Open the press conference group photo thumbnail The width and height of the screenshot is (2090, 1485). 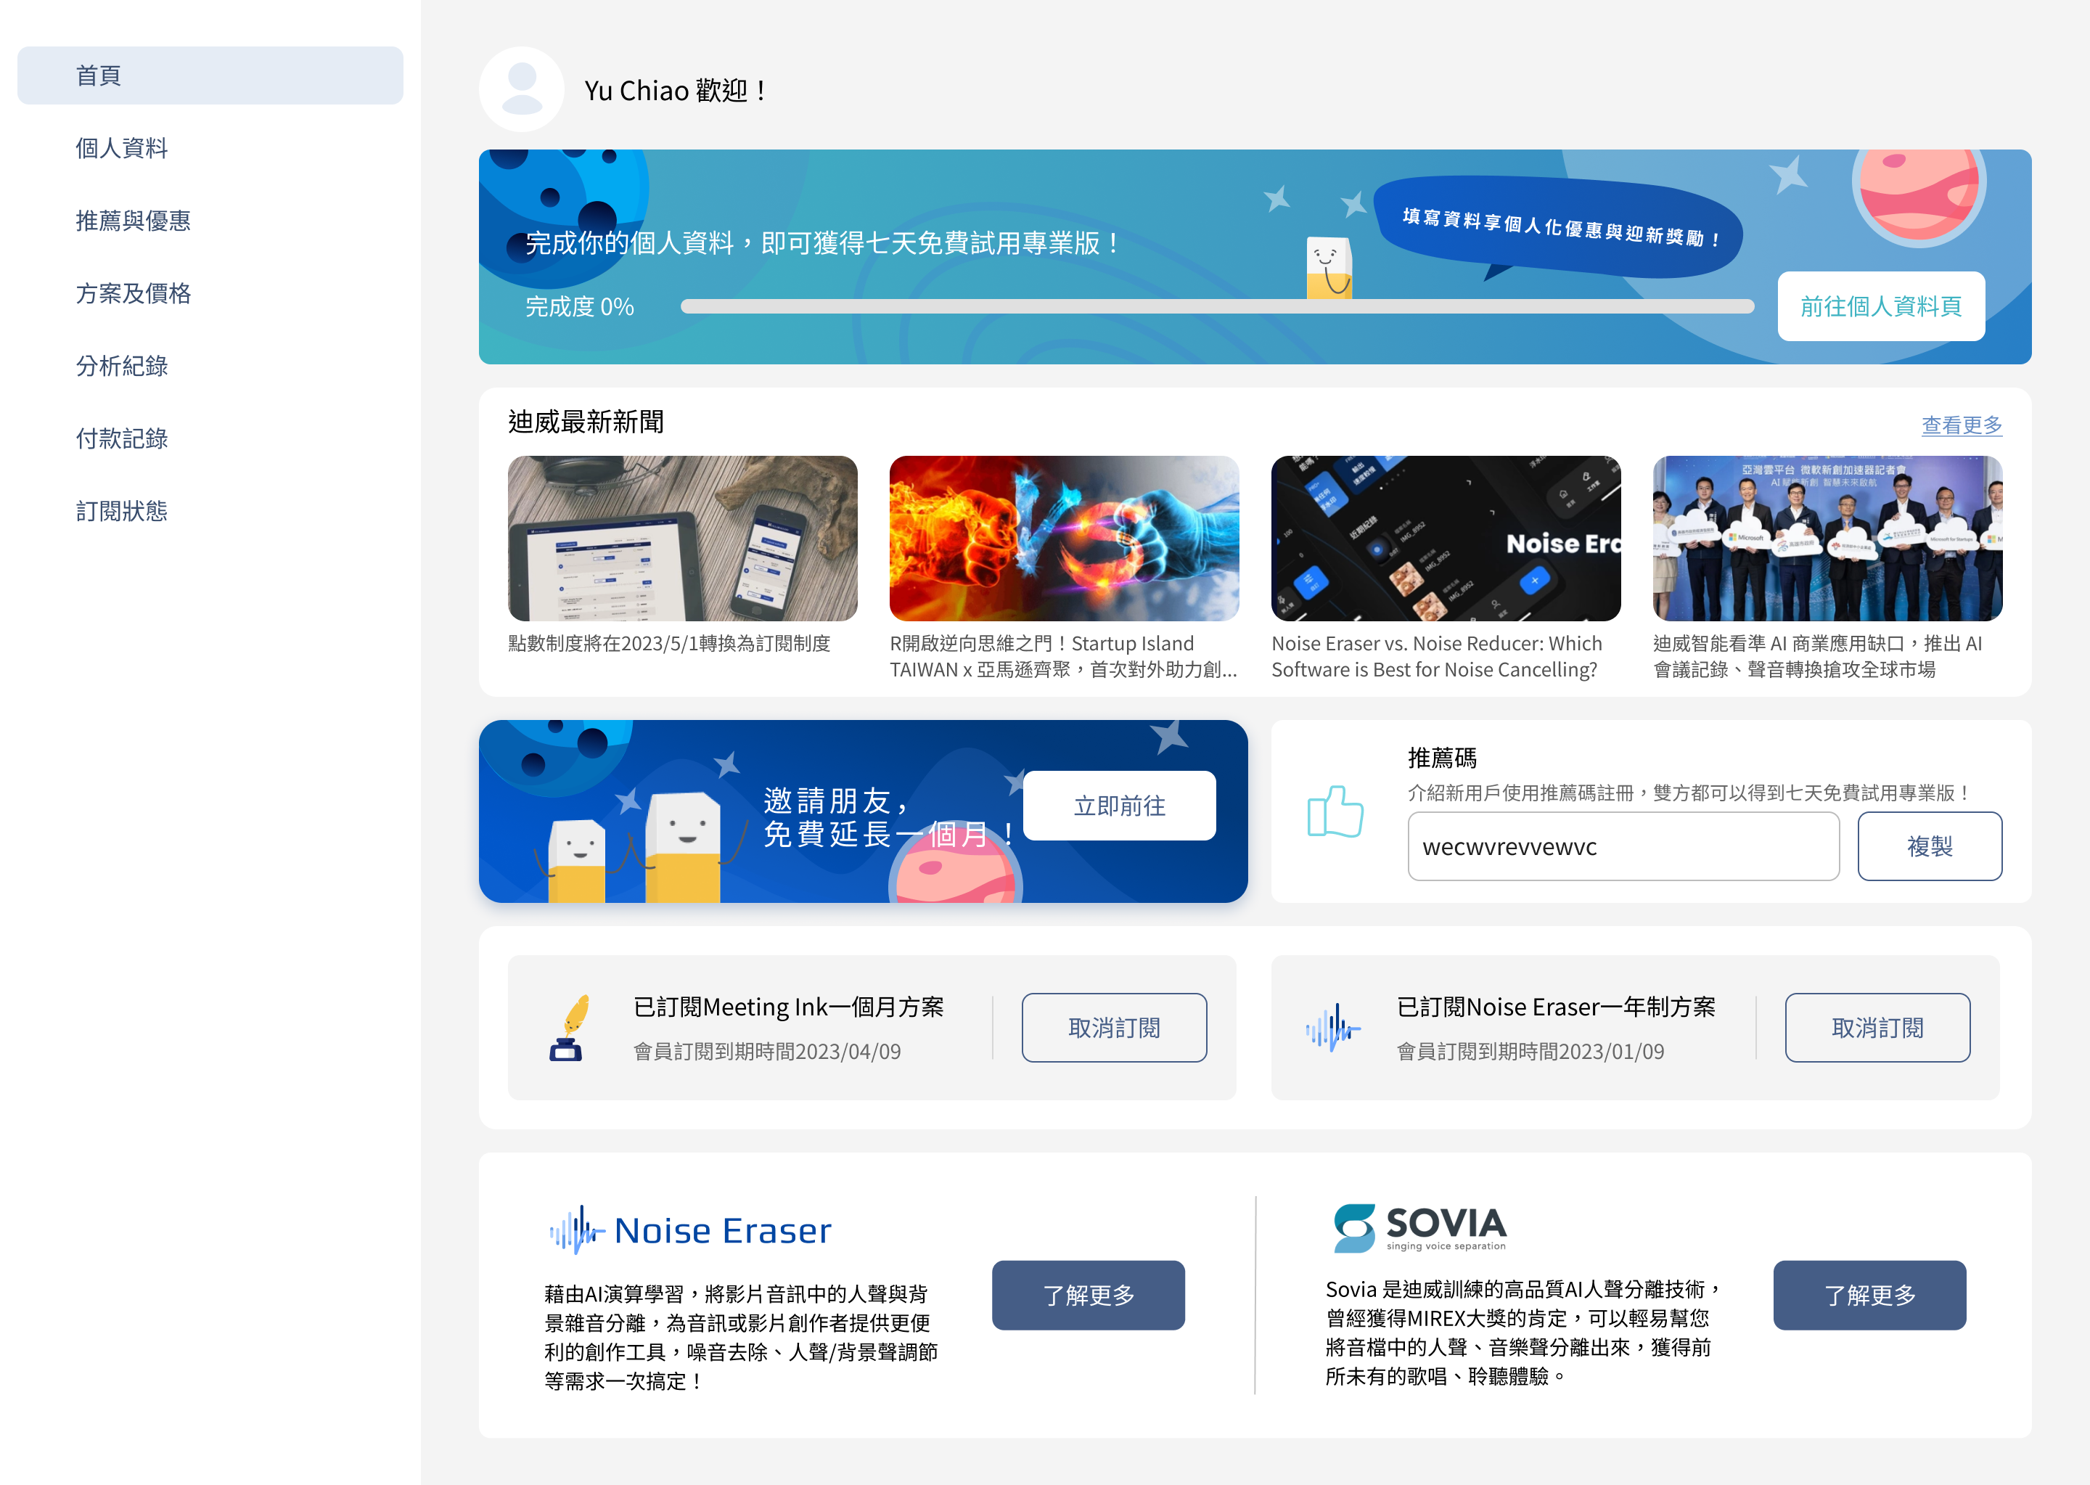(1827, 539)
